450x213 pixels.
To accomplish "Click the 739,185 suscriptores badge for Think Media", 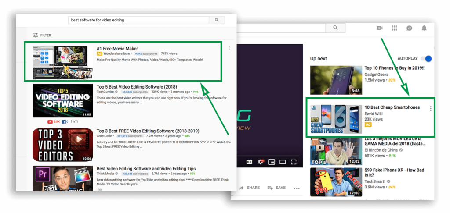I will pyautogui.click(x=135, y=174).
